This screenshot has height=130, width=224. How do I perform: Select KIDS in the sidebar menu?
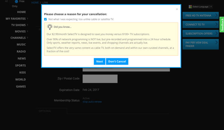pyautogui.click(x=23, y=73)
